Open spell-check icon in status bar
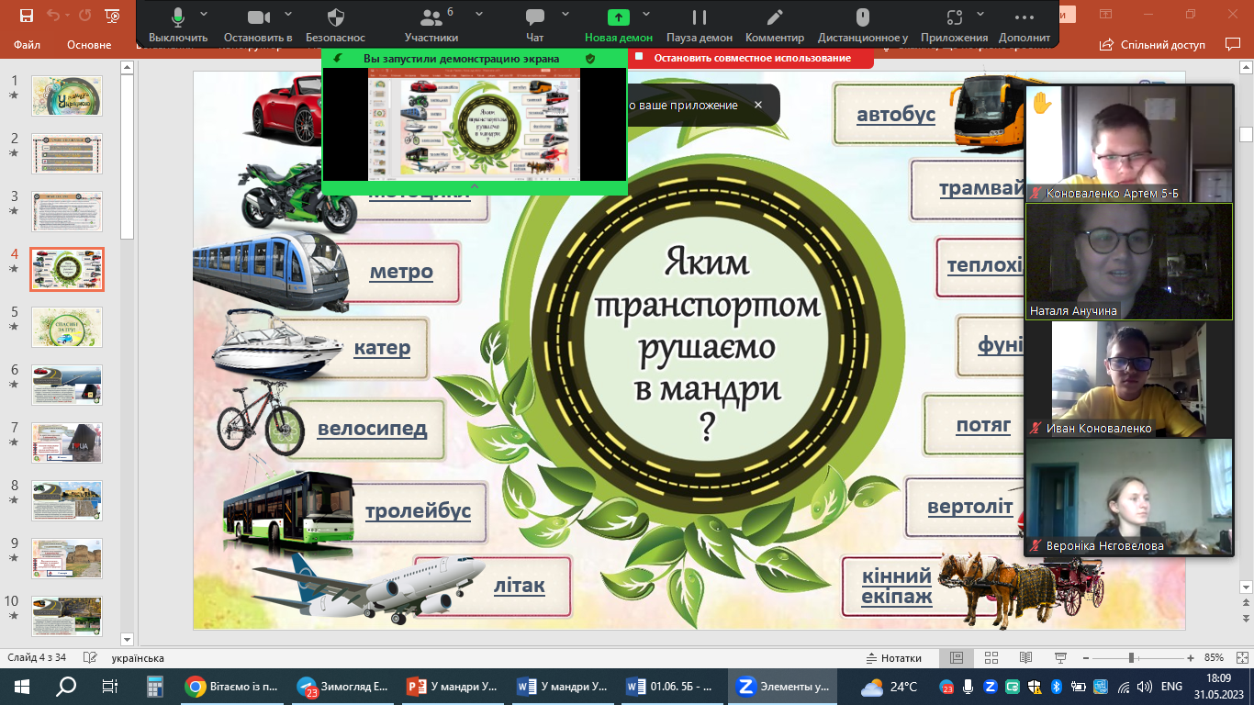This screenshot has width=1254, height=705. [90, 658]
